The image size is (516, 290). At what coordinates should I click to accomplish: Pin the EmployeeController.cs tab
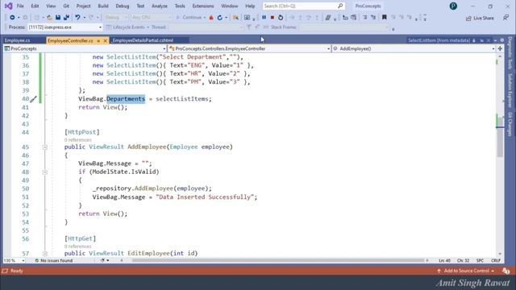tap(98, 41)
